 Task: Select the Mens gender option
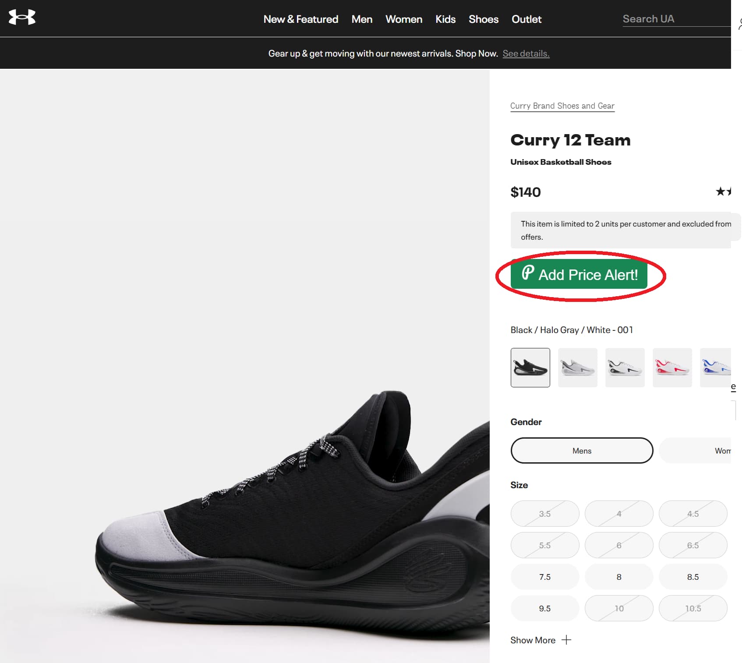pos(582,450)
